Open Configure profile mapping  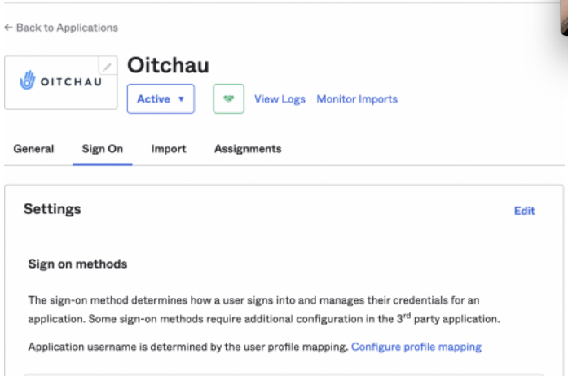(416, 347)
